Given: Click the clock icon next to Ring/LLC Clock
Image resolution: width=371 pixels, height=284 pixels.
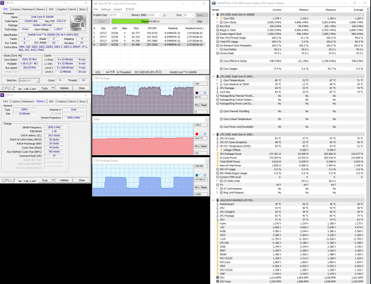Looking at the screenshot, I should pyautogui.click(x=217, y=30).
